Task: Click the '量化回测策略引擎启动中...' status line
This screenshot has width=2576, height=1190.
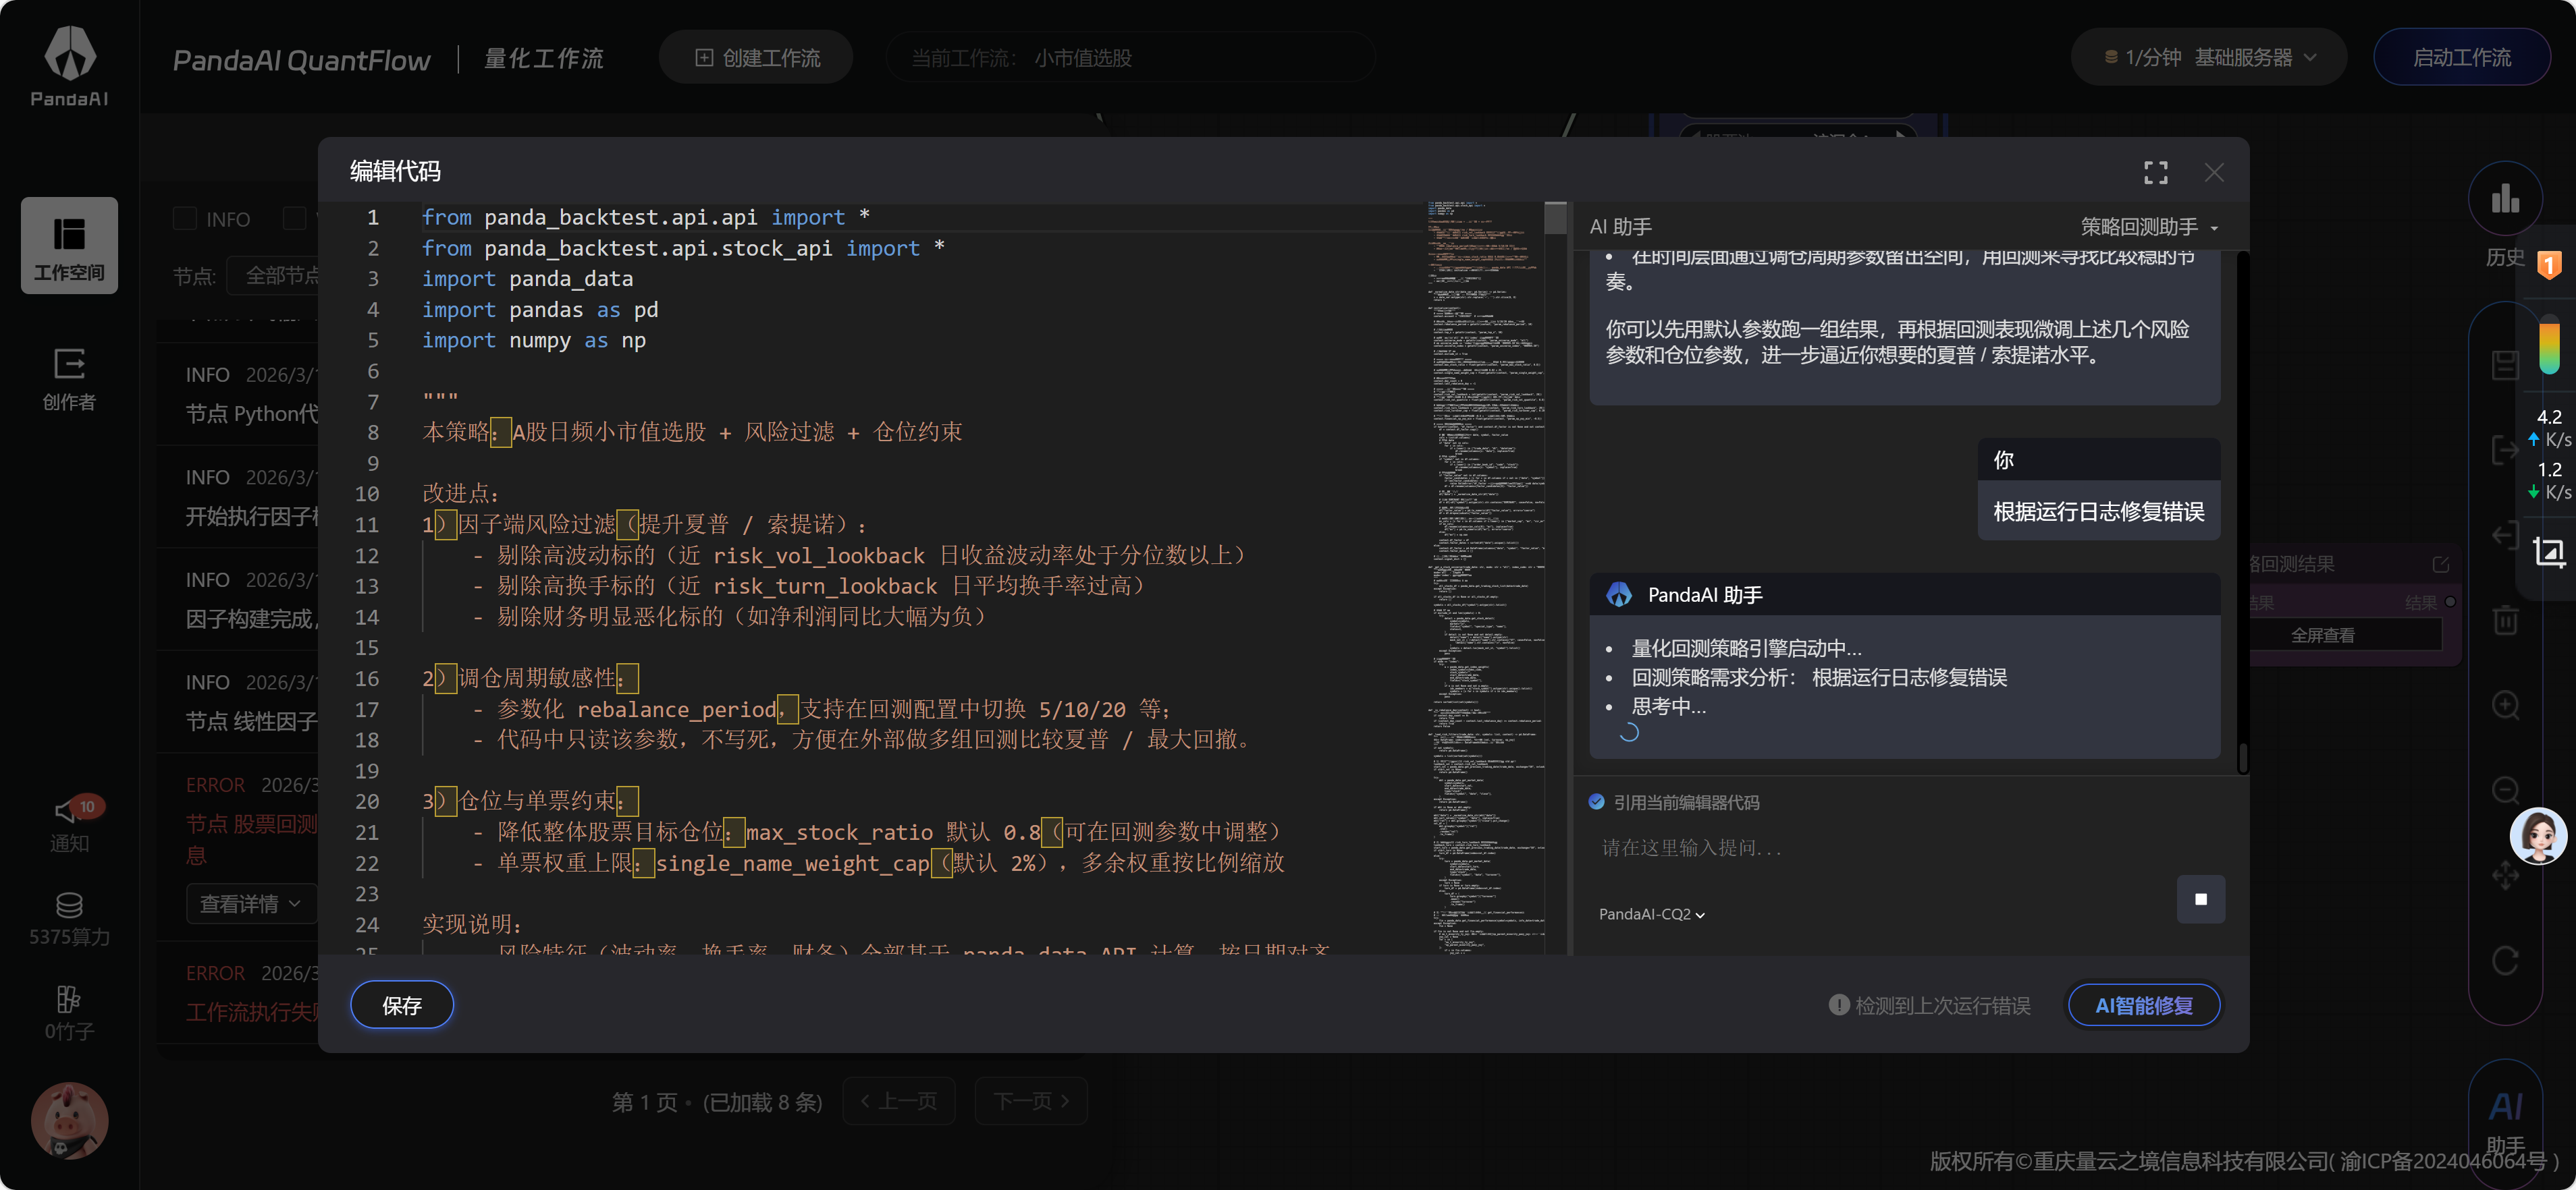Action: pos(1746,648)
